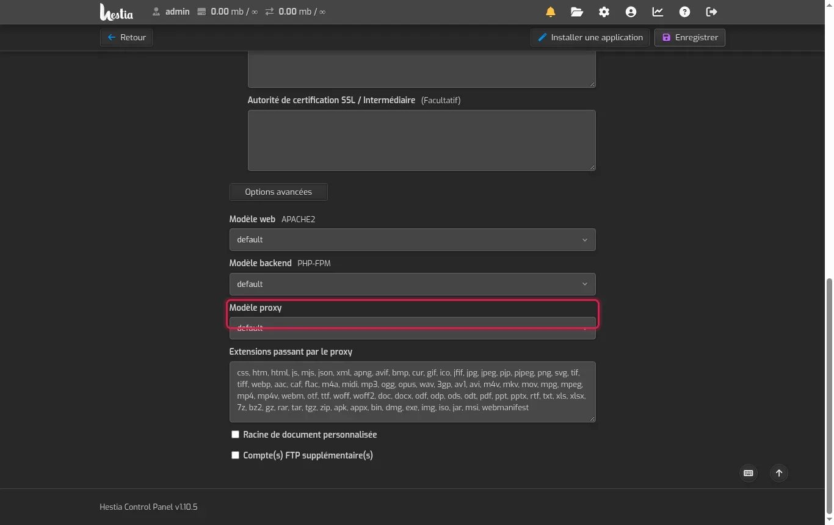Check Compte(s) FTP supplémentaire(s) box
This screenshot has width=834, height=525.
235,455
